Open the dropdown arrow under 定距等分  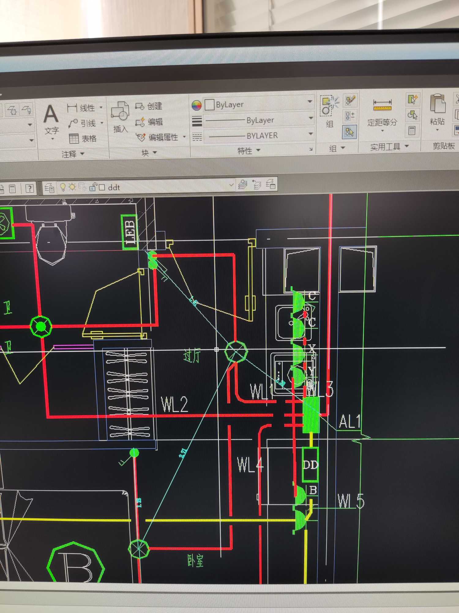382,131
